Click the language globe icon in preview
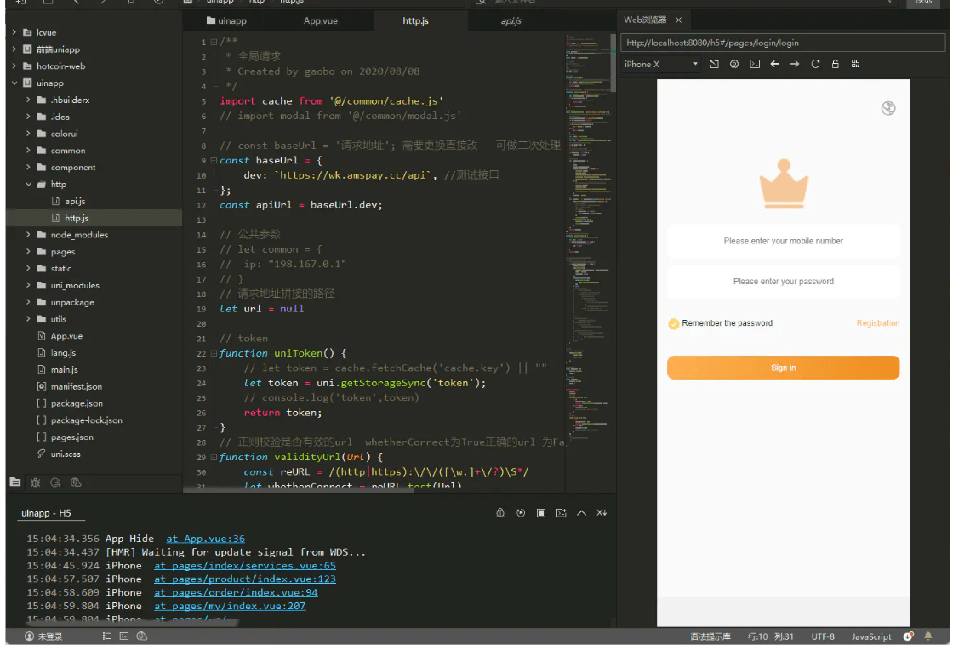The height and width of the screenshot is (645, 953). point(888,108)
